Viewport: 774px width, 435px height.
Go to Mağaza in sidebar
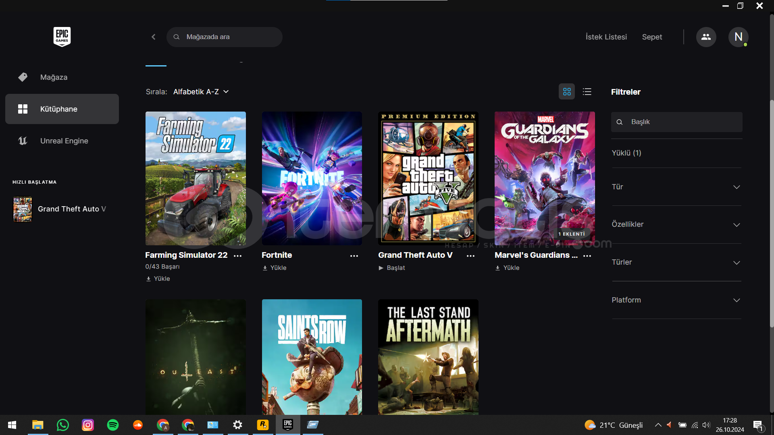tap(62, 77)
